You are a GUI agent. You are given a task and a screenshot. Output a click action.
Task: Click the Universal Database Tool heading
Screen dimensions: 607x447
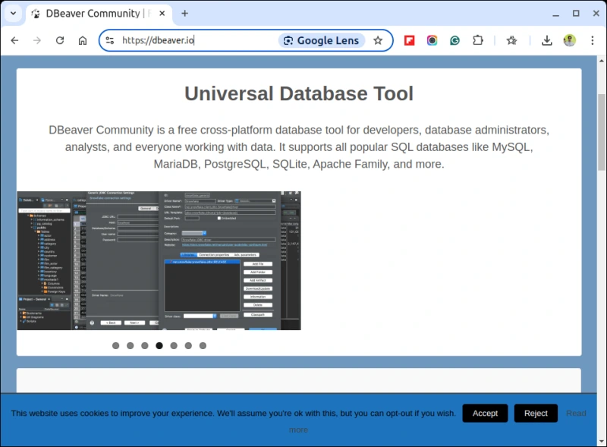(x=299, y=94)
